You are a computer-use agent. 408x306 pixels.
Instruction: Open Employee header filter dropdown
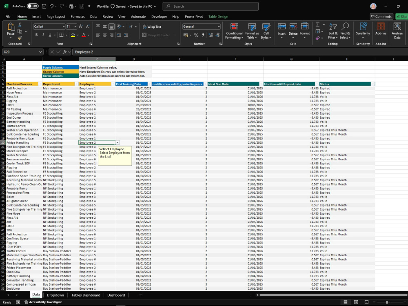pos(113,84)
